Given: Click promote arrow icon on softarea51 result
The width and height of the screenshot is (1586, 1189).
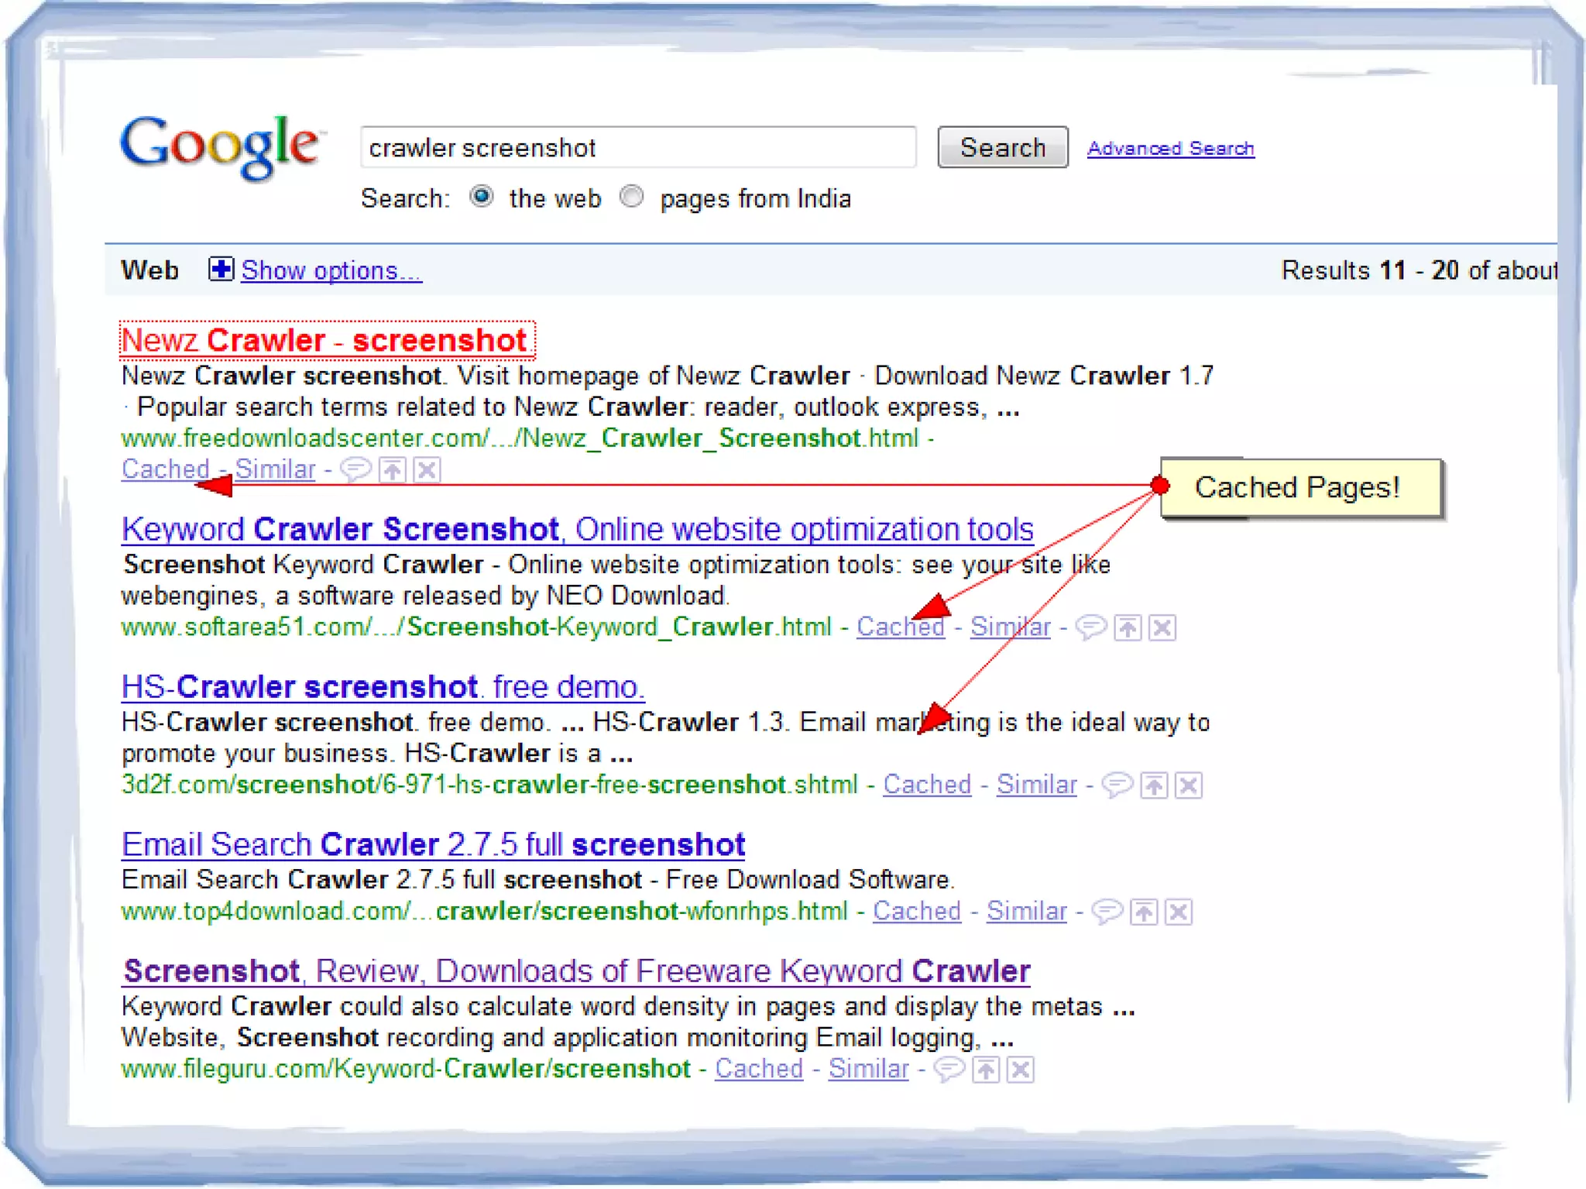Looking at the screenshot, I should 1128,627.
